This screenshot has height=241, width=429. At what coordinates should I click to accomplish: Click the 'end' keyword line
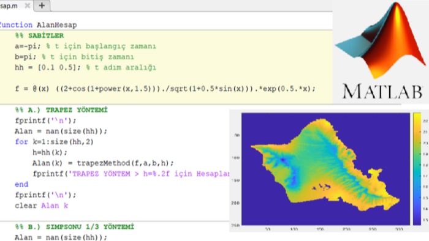21,184
